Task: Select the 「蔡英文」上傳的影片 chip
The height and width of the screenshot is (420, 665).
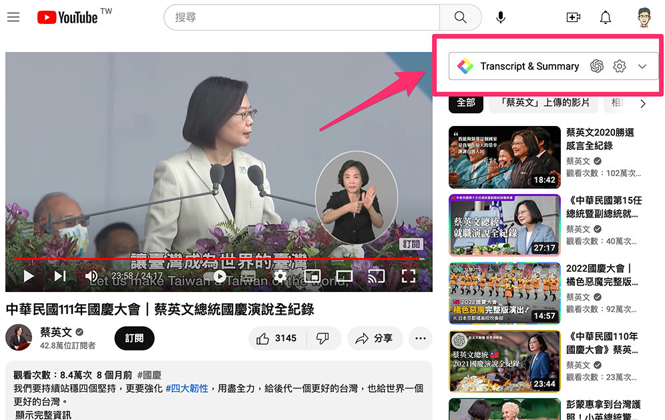Action: click(x=543, y=103)
